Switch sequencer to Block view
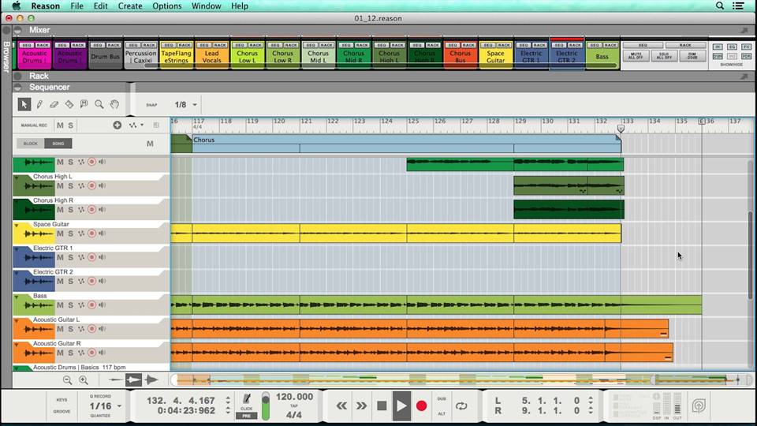The image size is (757, 426). [x=31, y=144]
